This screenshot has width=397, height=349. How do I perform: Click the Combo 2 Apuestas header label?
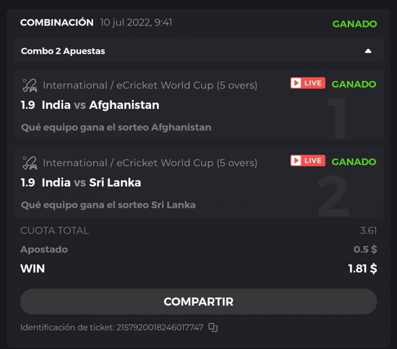(x=63, y=51)
